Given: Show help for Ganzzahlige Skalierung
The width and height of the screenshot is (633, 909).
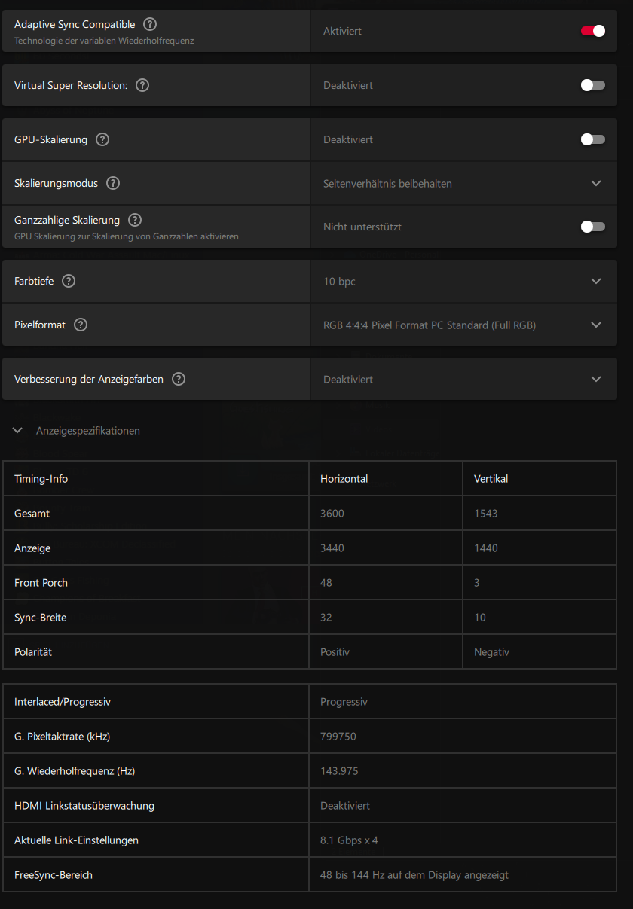Looking at the screenshot, I should coord(135,220).
